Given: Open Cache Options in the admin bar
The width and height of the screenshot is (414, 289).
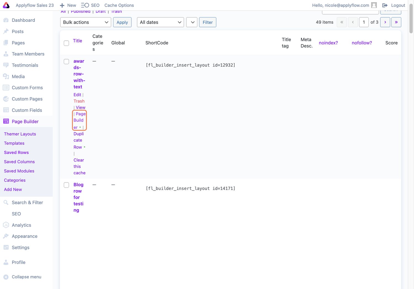Looking at the screenshot, I should (119, 5).
